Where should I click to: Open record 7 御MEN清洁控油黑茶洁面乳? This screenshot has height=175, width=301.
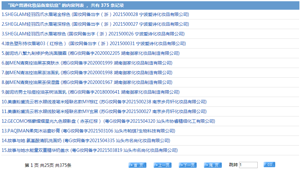coord(87,73)
